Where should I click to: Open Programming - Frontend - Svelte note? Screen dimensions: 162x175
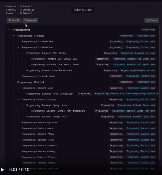coord(38,76)
